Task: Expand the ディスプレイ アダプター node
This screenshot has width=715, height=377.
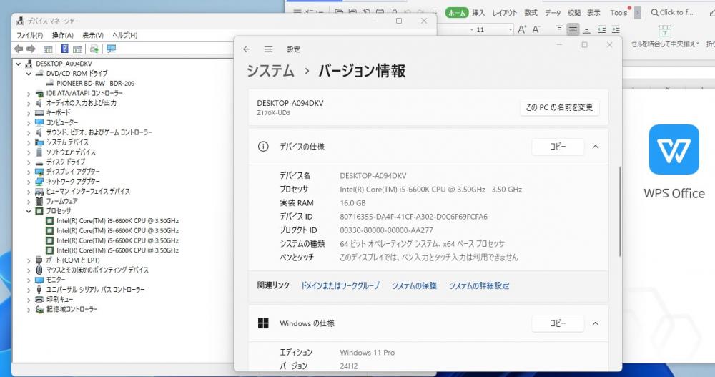Action: click(x=29, y=172)
